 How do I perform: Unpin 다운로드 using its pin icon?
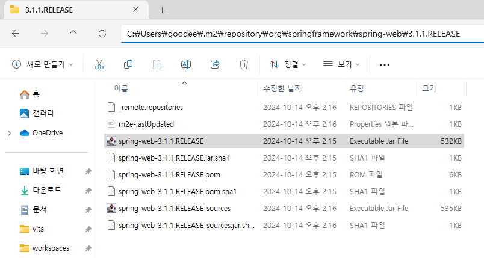coord(88,191)
